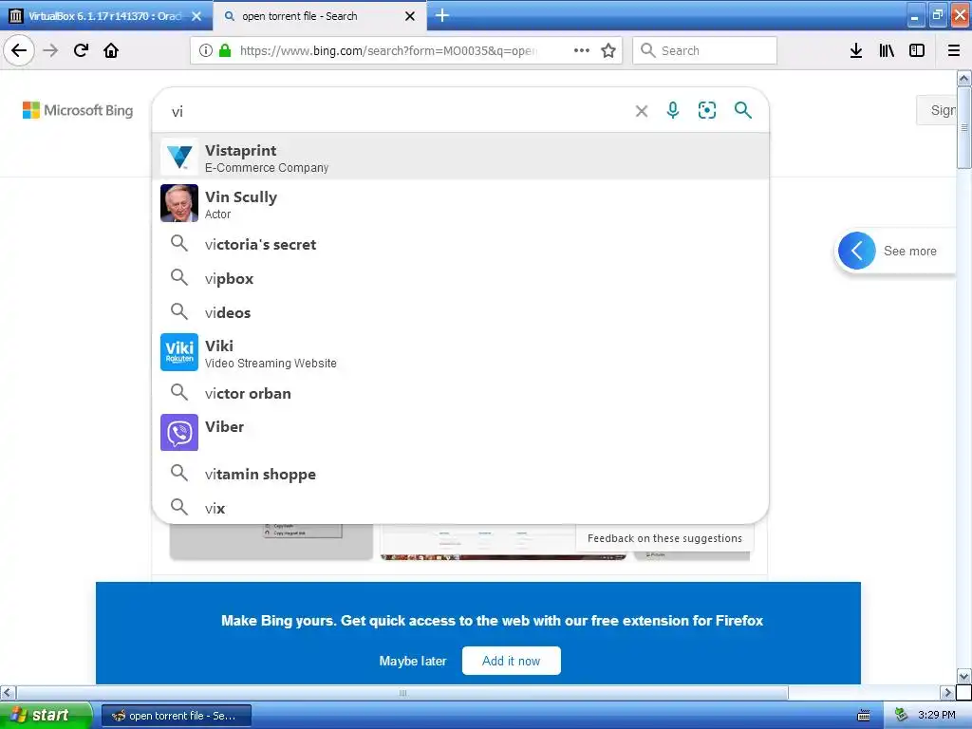Click the Vin Scully photo thumbnail
Image resolution: width=972 pixels, height=729 pixels.
[x=179, y=203]
